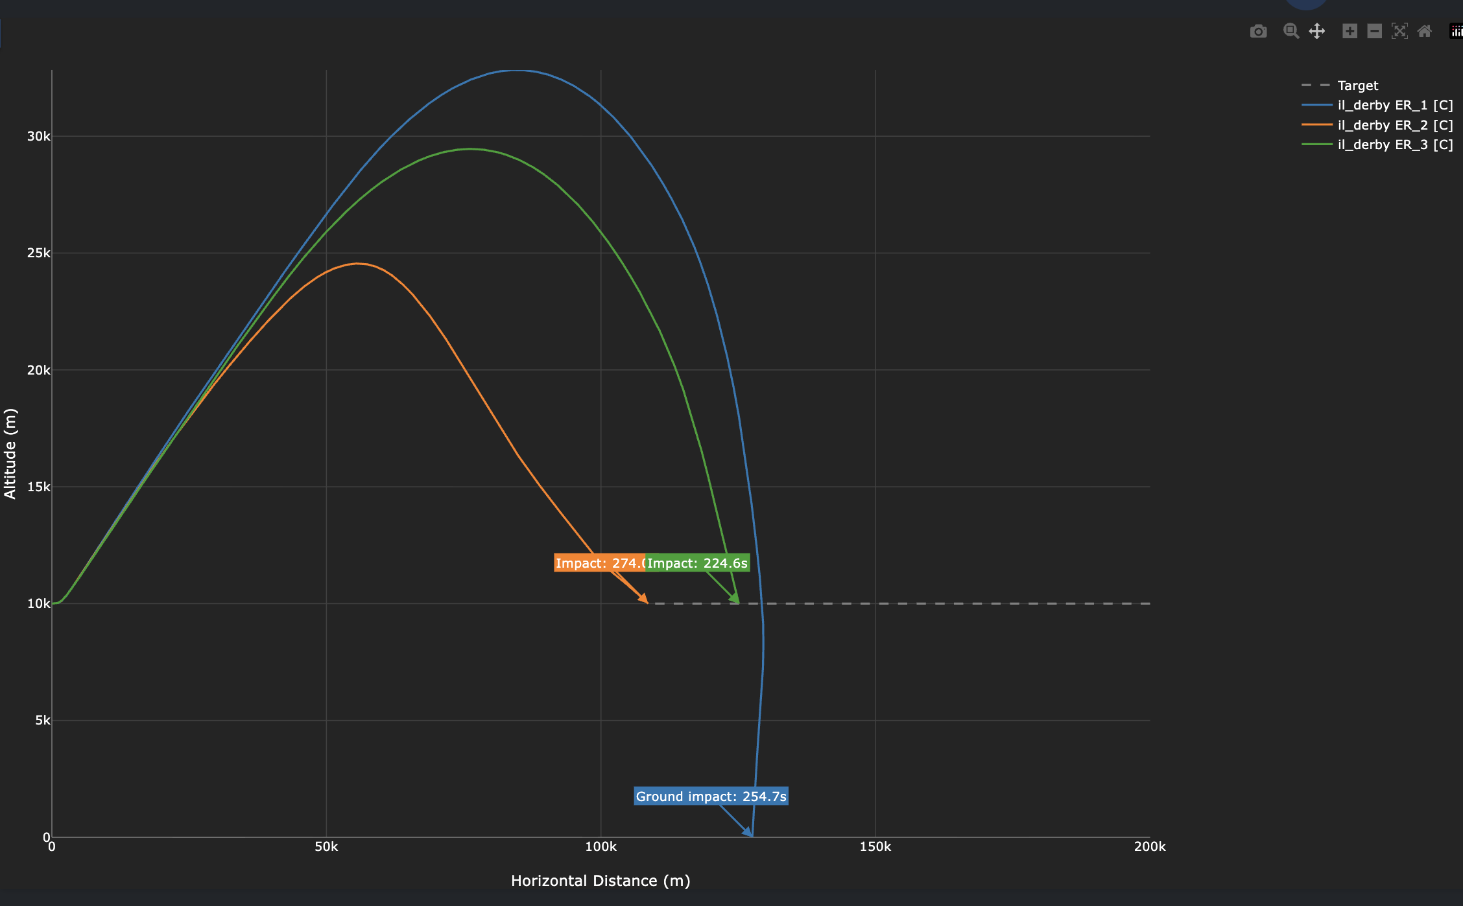The height and width of the screenshot is (906, 1463).
Task: Hide il_derby ER_2 [C] legend trace
Action: (x=1395, y=125)
